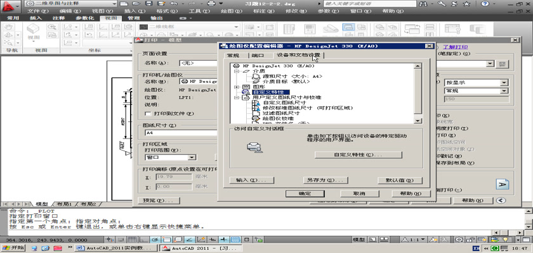Viewport: 533px width, 253px height.
Task: Click the star Favorites icon in title bar
Action: [467, 4]
